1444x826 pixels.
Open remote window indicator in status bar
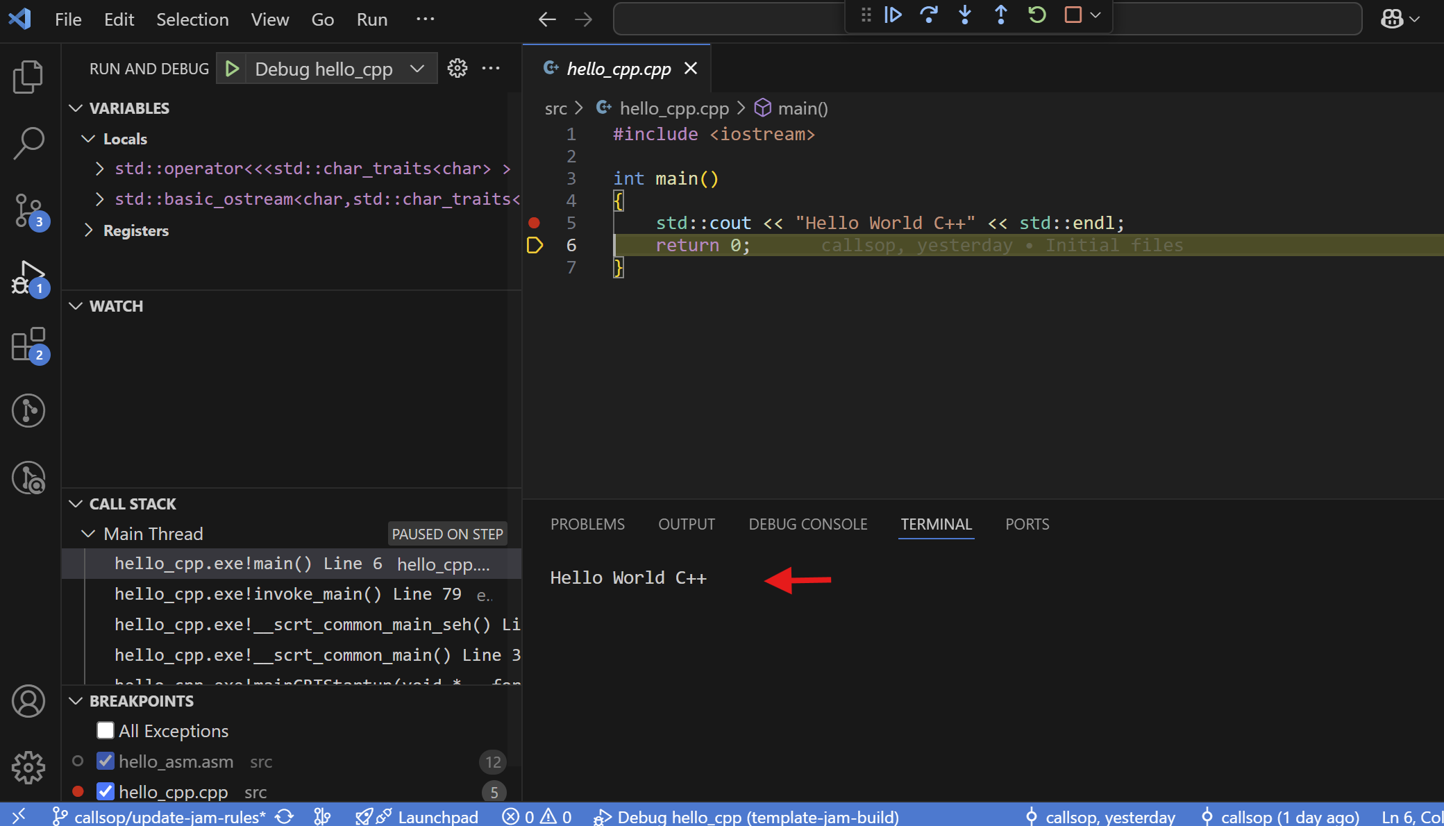tap(19, 816)
